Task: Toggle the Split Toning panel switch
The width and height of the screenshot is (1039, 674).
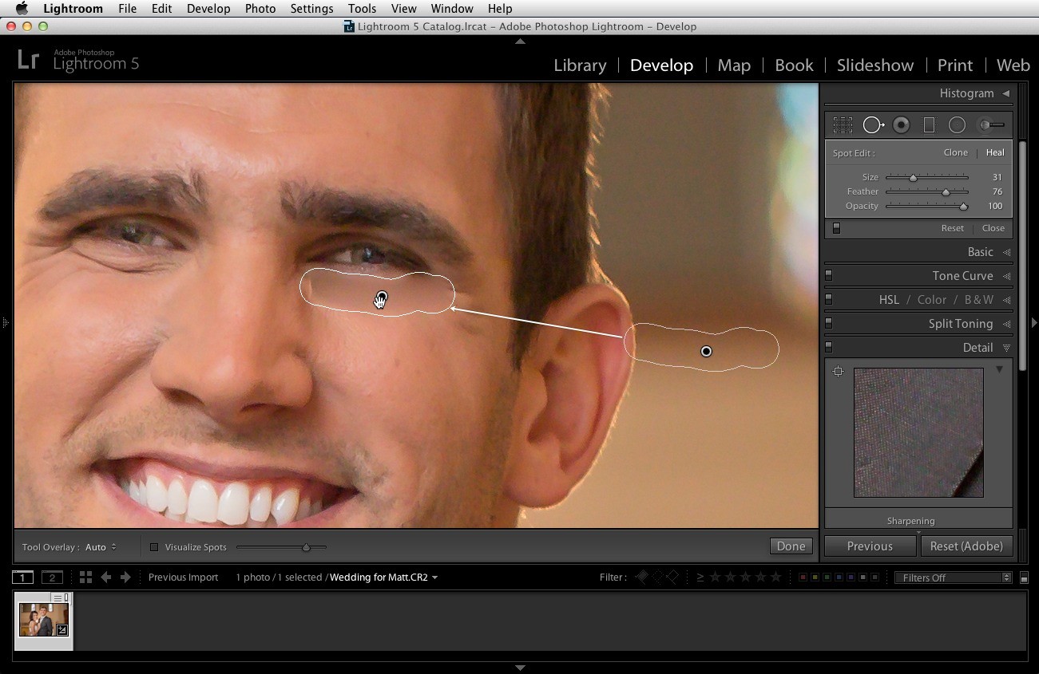Action: coord(828,324)
